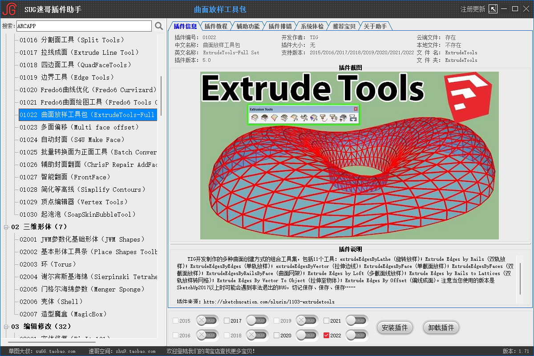This screenshot has width=534, height=356.
Task: Click 注册更新 in the title bar
Action: [x=473, y=9]
